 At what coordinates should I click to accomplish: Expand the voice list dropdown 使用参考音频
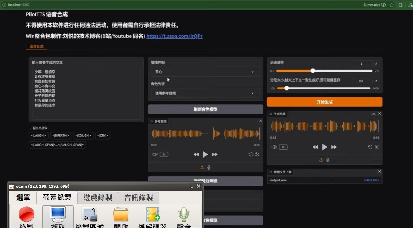click(x=205, y=93)
